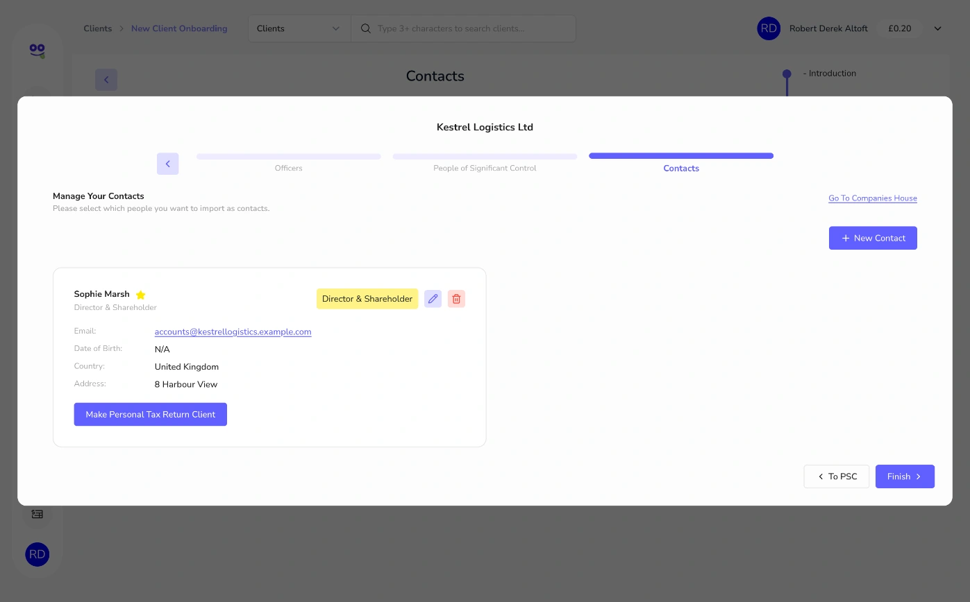Click the N/A date of birth value
Viewport: 970px width, 602px height.
point(162,350)
